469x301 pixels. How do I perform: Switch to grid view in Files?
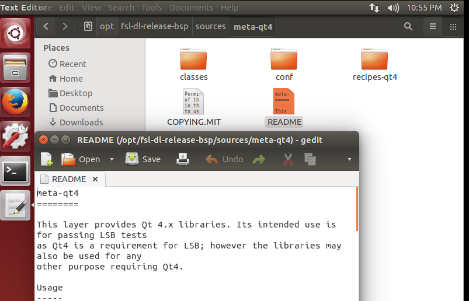[453, 27]
